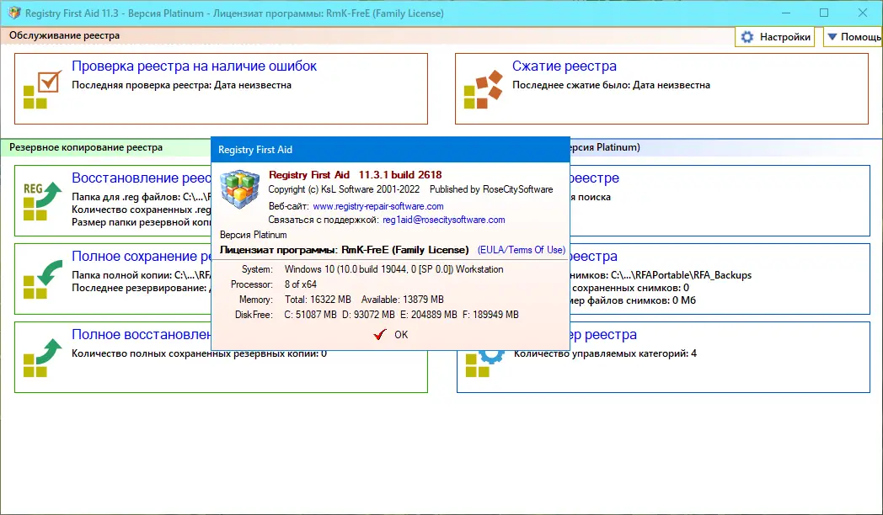Open Сжатие реестра section

(x=565, y=66)
